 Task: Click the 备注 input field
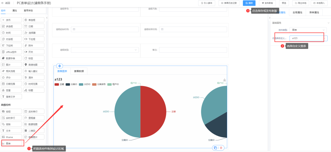193,50
